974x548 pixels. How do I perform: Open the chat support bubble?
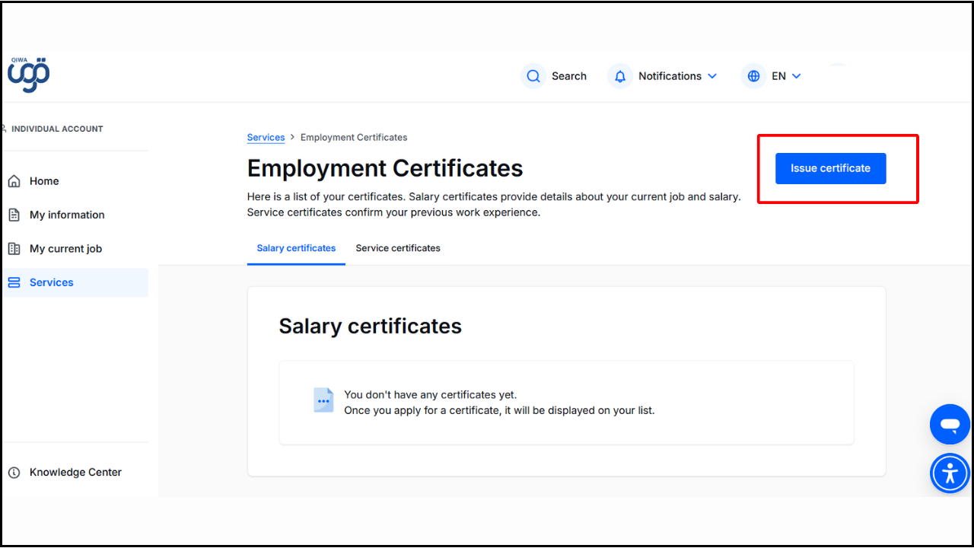950,424
